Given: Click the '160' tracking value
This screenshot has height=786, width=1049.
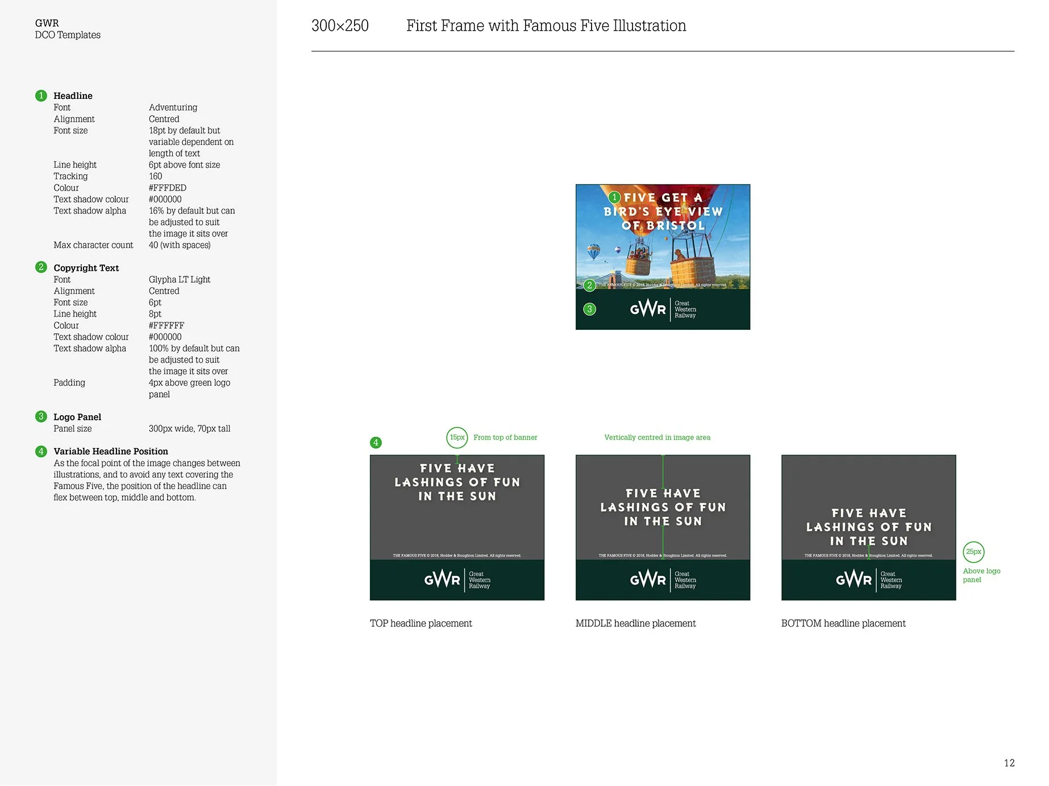Looking at the screenshot, I should (x=156, y=176).
